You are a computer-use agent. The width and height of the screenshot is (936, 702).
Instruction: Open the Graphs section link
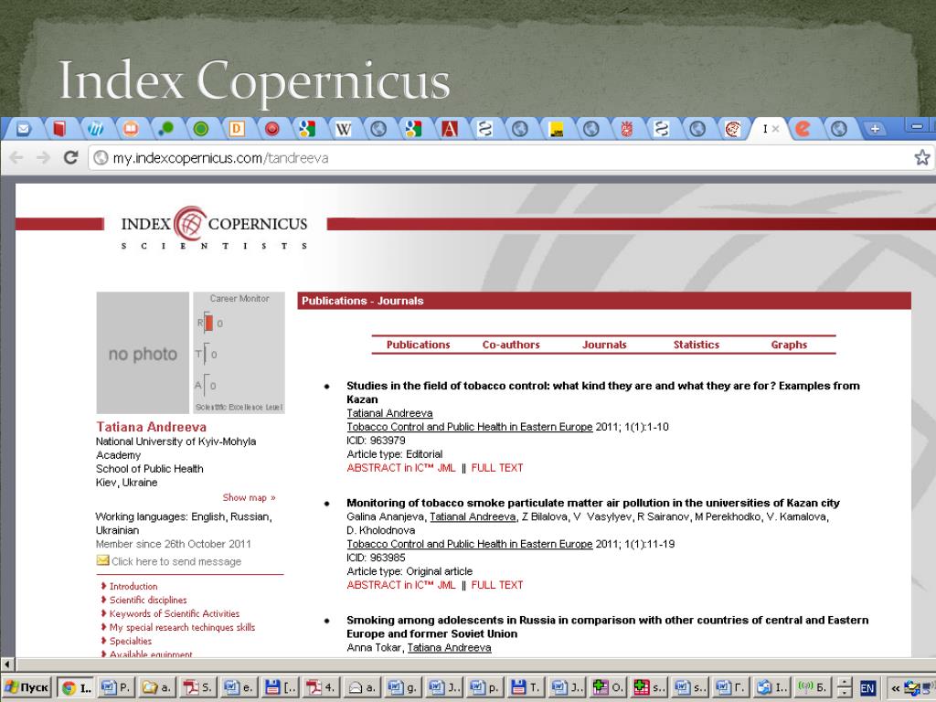789,345
